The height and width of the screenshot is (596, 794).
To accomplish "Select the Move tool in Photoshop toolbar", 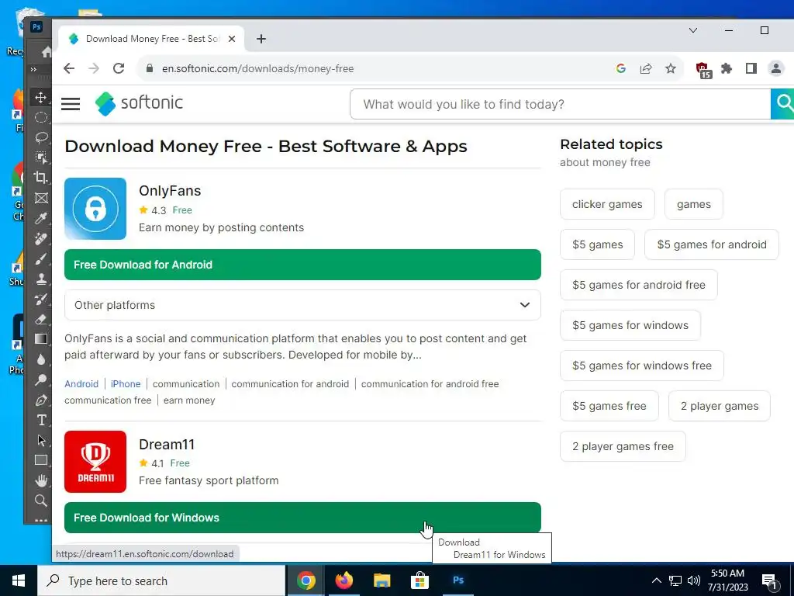I will tap(41, 97).
